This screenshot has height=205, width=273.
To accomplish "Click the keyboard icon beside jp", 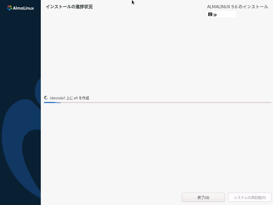I will 210,14.
